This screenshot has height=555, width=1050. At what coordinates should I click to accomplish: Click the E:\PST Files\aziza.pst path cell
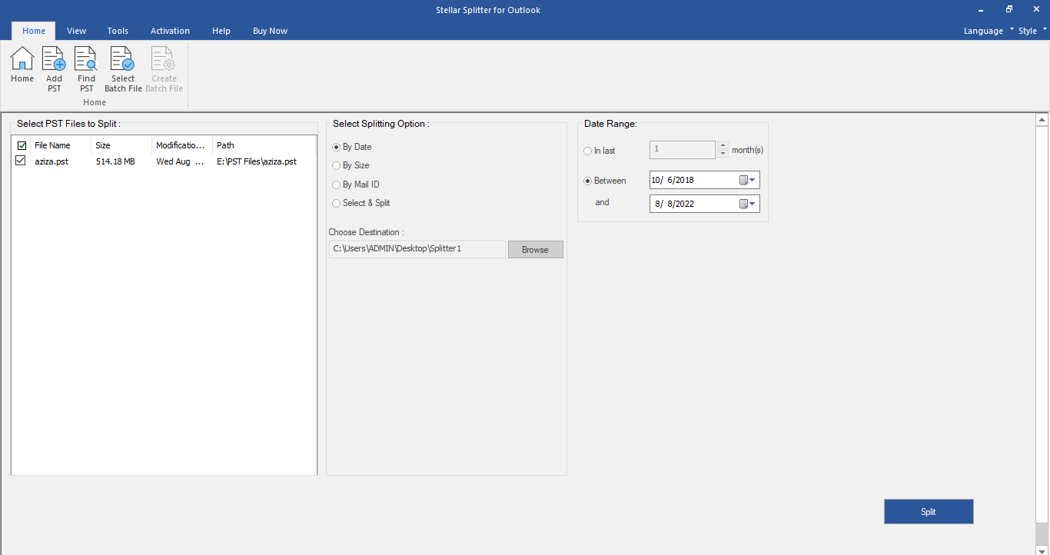pyautogui.click(x=257, y=161)
